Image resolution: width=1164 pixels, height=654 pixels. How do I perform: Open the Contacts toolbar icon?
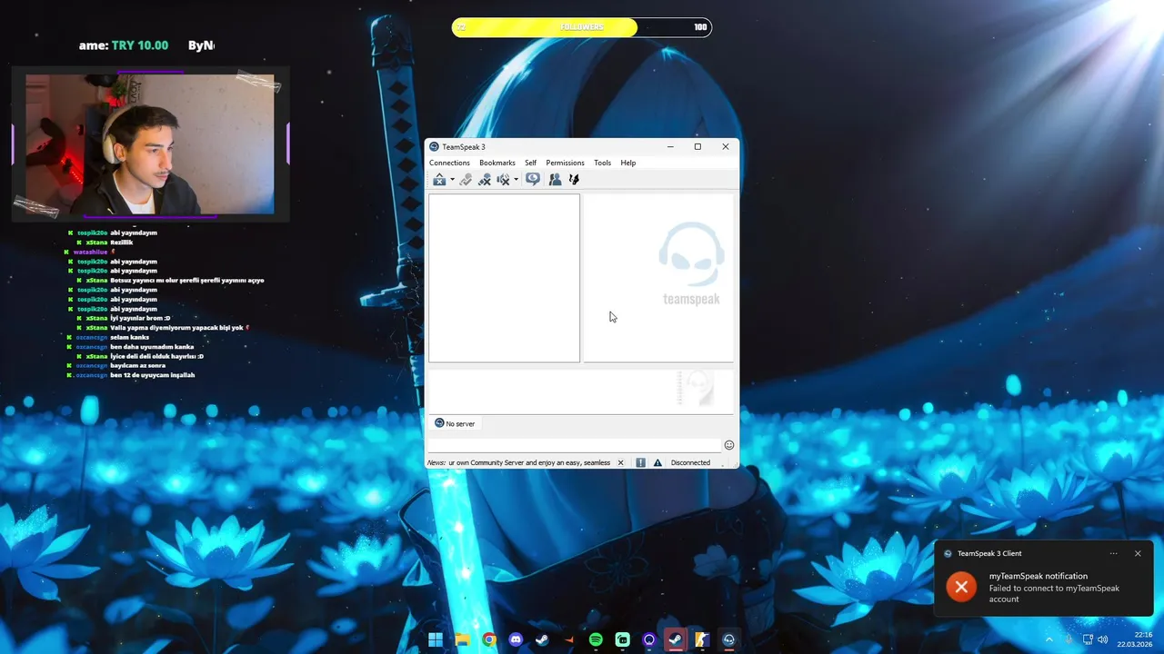pos(555,180)
